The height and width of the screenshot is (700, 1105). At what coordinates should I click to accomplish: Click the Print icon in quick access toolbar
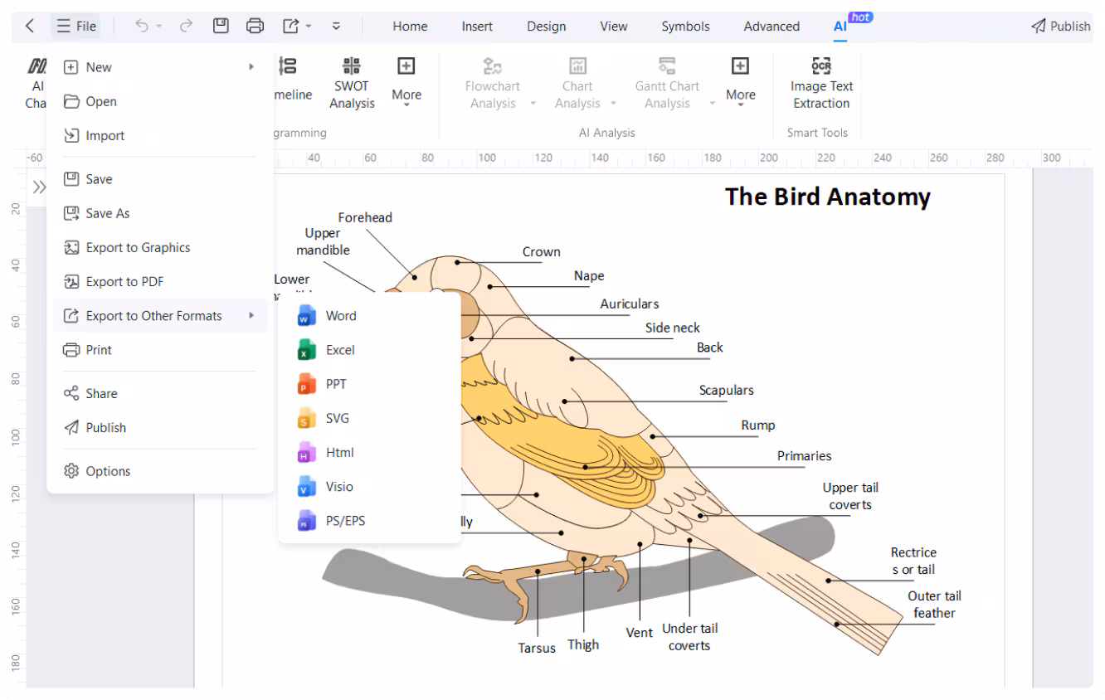(x=255, y=25)
